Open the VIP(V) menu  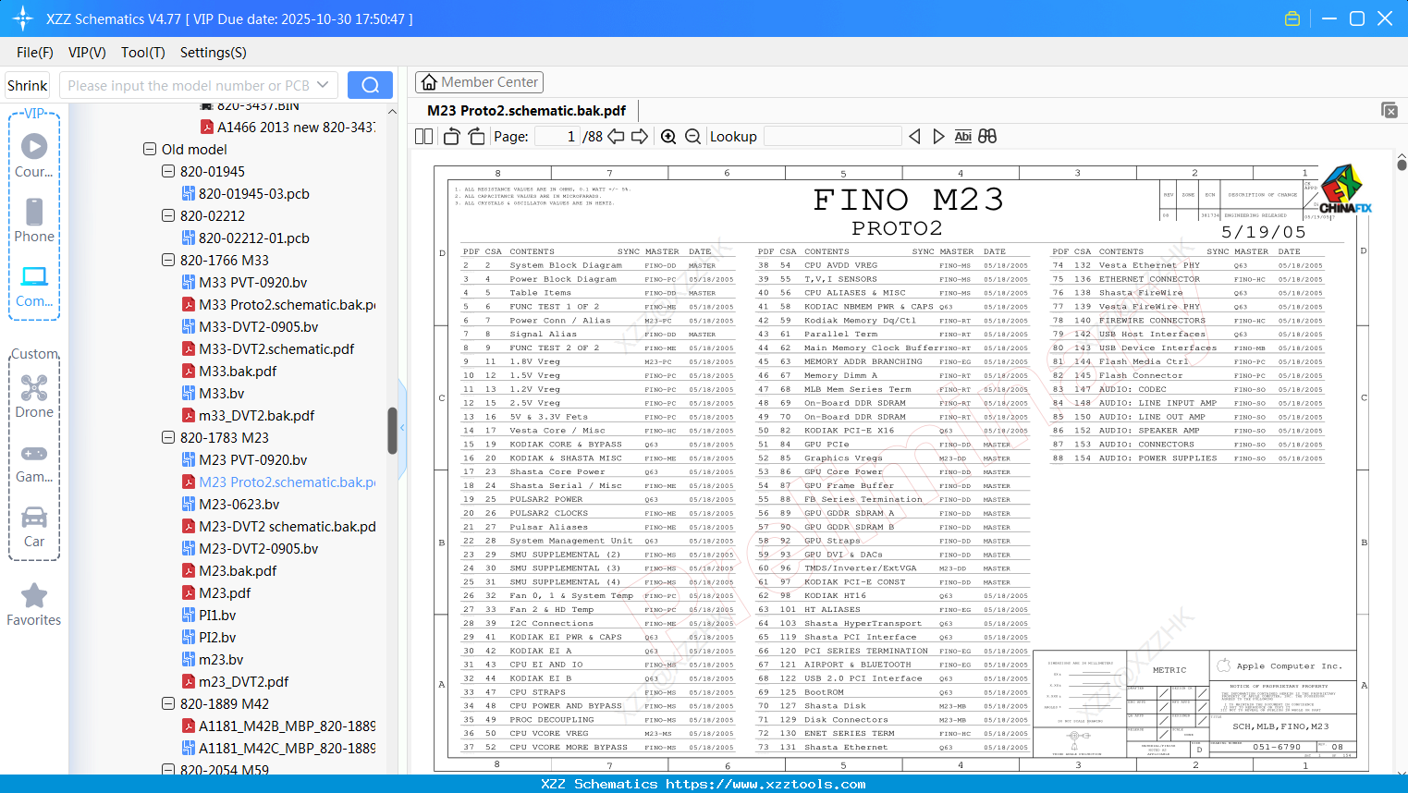pos(87,53)
